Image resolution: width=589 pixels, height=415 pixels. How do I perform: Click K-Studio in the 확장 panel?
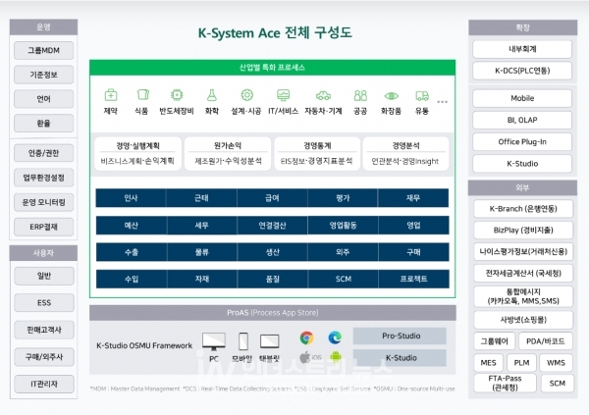[522, 164]
